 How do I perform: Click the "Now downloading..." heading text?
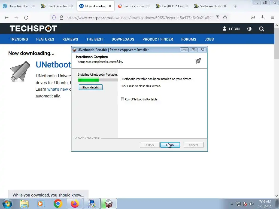pos(31,53)
